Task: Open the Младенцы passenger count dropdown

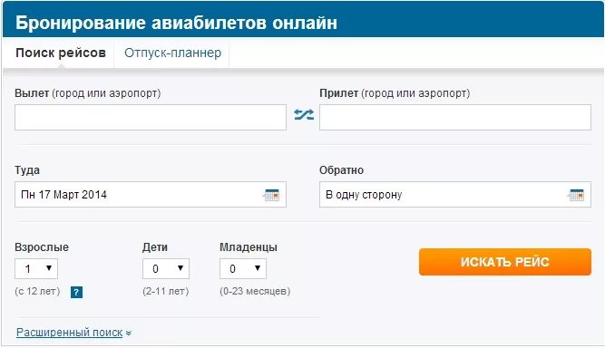Action: point(243,268)
